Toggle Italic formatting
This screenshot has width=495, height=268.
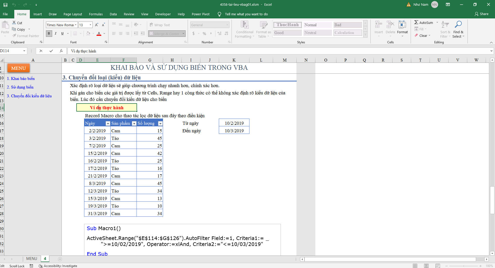(56, 33)
